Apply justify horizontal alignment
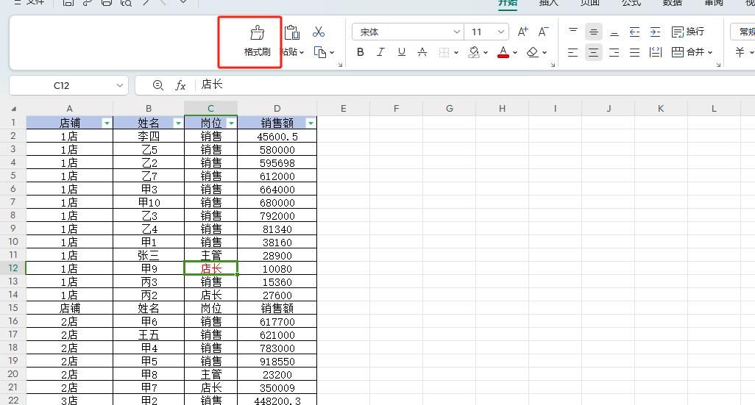 [x=634, y=52]
